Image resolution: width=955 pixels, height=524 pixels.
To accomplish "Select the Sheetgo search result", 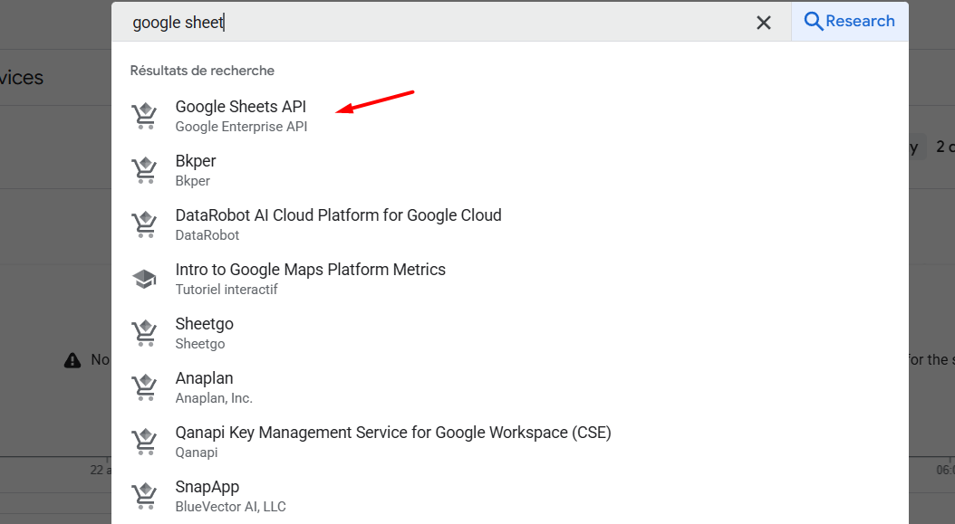I will tap(510, 332).
